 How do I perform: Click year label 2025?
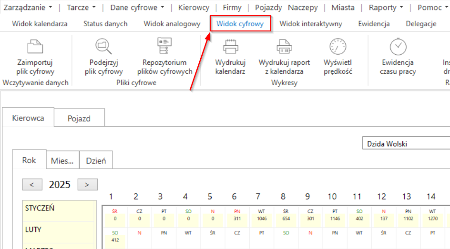(x=60, y=185)
